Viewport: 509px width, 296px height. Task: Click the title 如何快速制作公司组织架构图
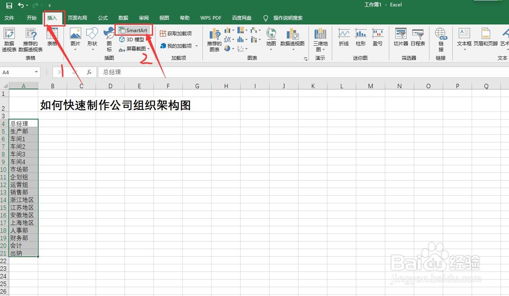coord(115,105)
